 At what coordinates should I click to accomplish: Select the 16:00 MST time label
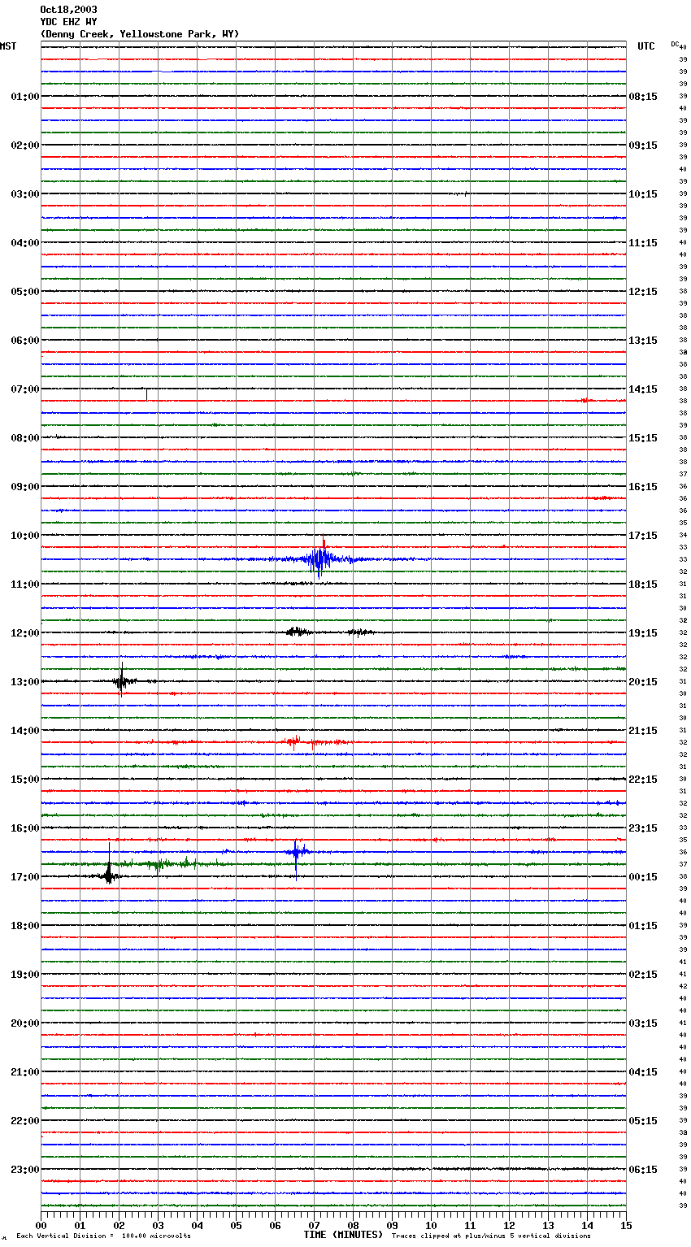pyautogui.click(x=25, y=828)
